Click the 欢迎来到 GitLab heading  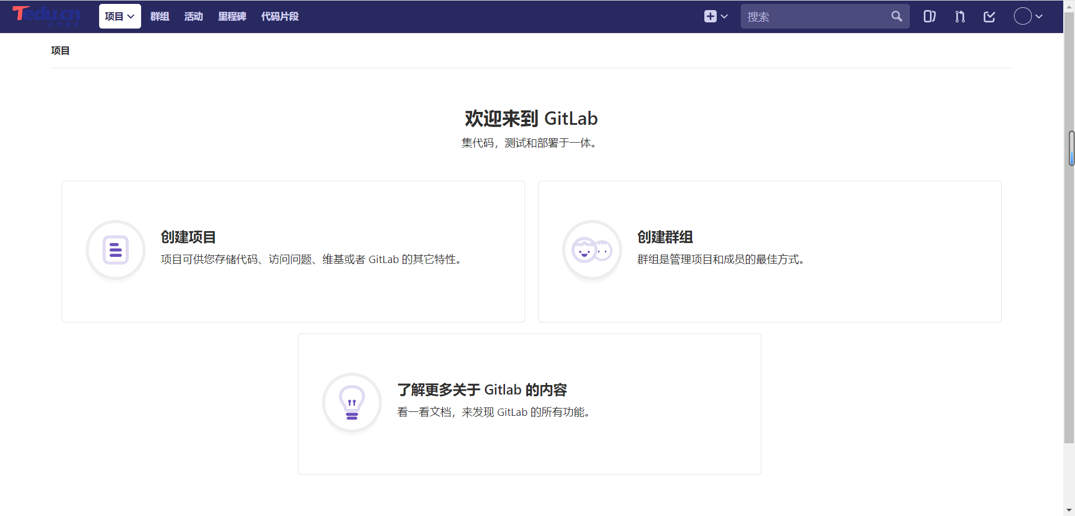click(x=531, y=118)
